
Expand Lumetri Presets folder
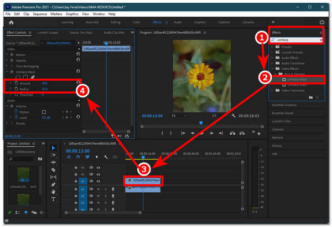click(x=272, y=53)
